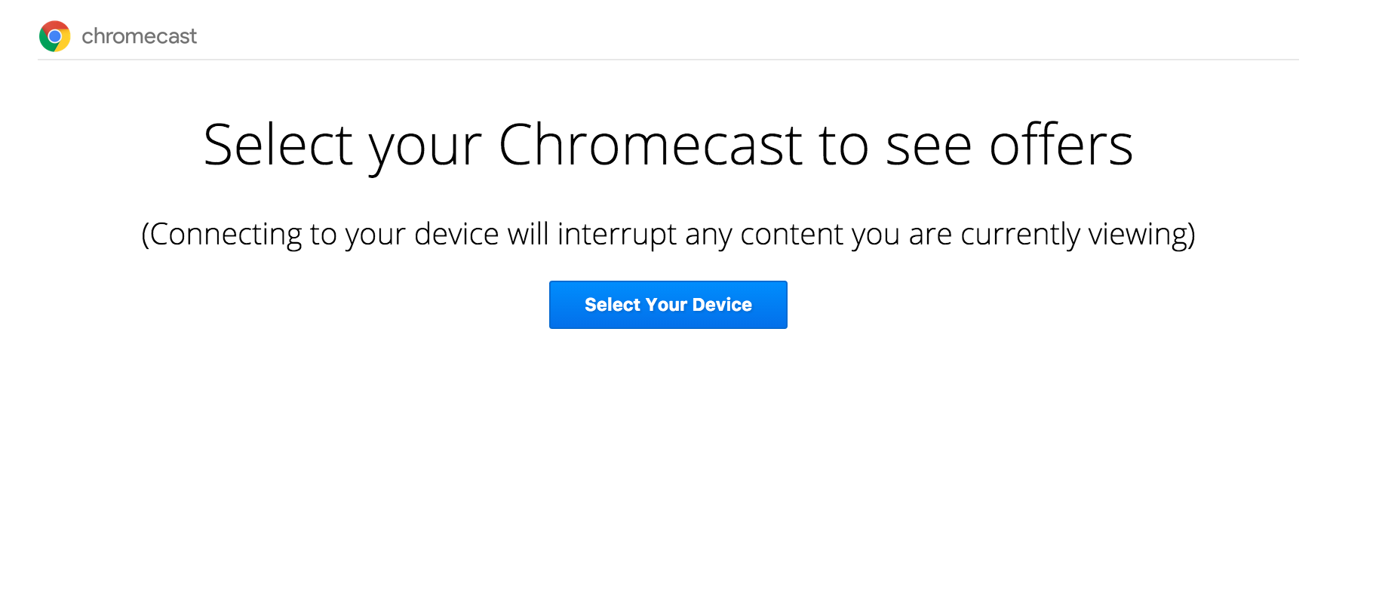The image size is (1376, 590).
Task: Click the word 'Your' on the blue button
Action: 666,305
